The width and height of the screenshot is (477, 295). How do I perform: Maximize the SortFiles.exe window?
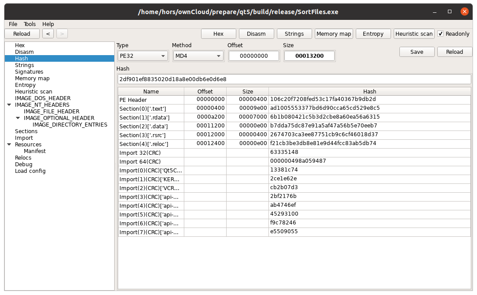450,11
